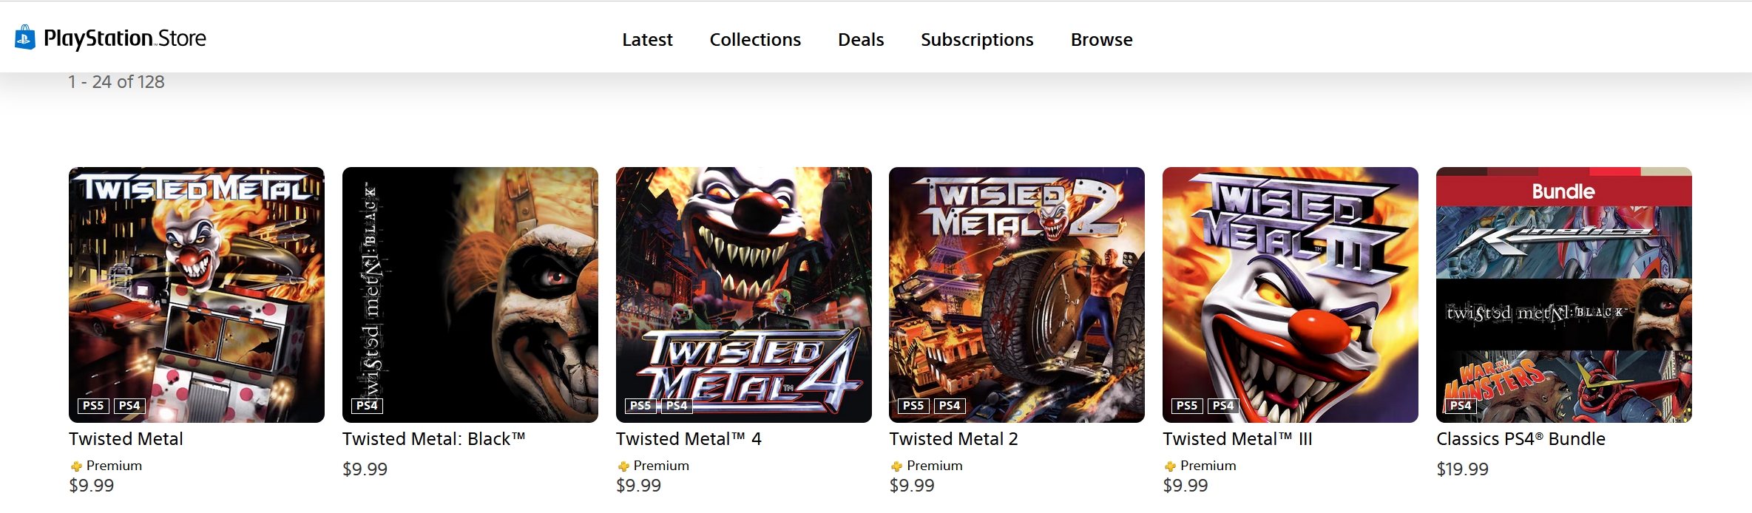Click the PS4 badge on Twisted Metal: Black
This screenshot has height=513, width=1752.
367,406
